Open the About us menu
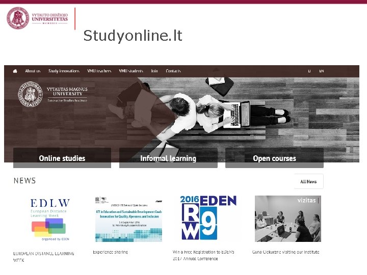Image resolution: width=367 pixels, height=275 pixels. (x=33, y=71)
